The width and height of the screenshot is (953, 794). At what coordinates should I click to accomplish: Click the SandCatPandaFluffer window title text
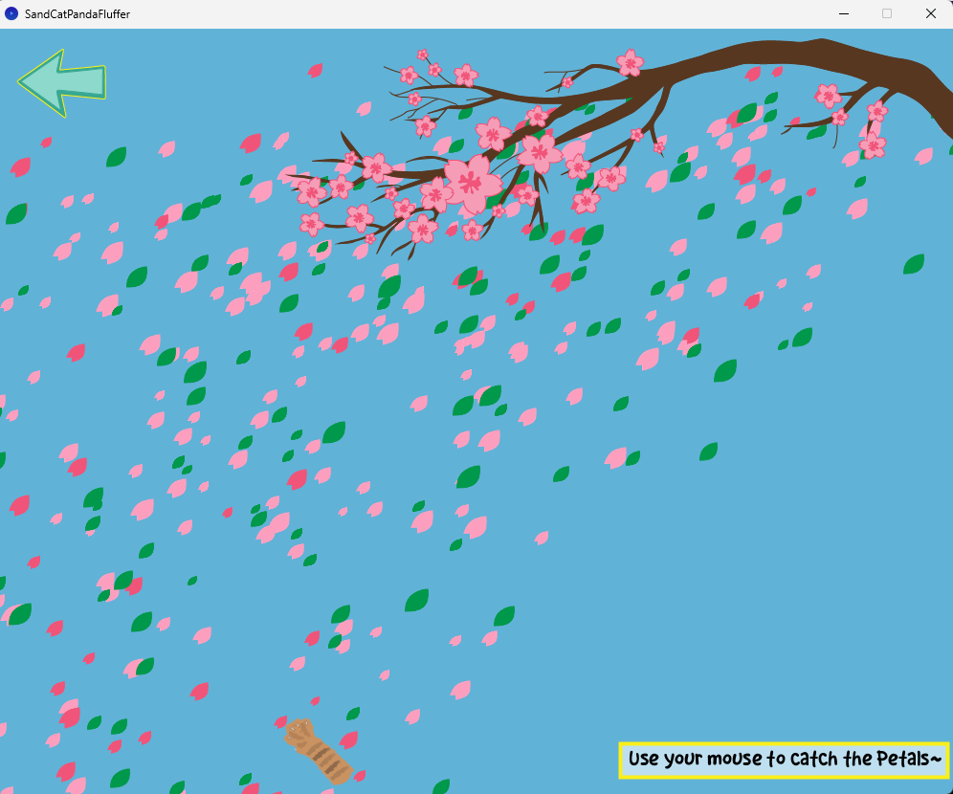pyautogui.click(x=78, y=14)
